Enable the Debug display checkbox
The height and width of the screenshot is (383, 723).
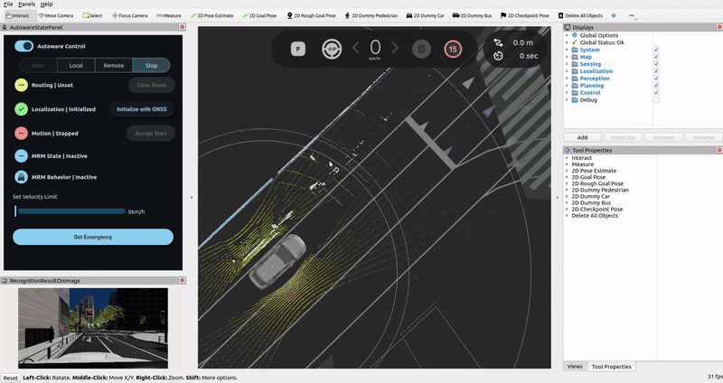[x=655, y=99]
